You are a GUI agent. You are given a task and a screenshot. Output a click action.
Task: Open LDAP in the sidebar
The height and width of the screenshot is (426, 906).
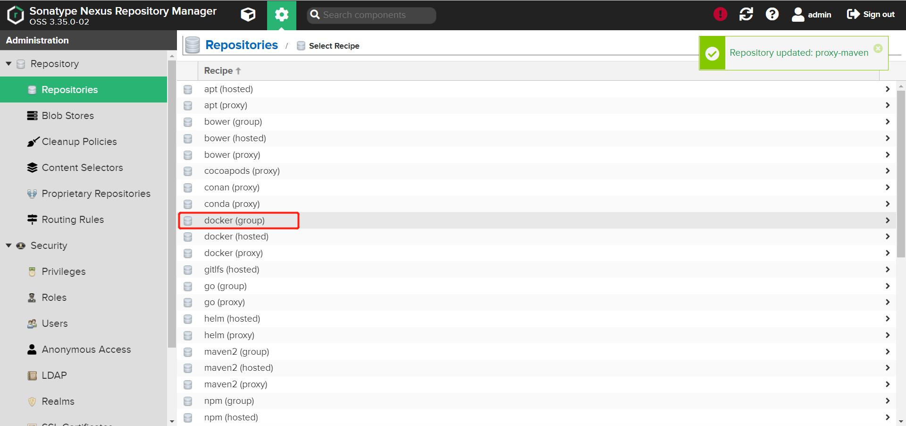coord(84,375)
